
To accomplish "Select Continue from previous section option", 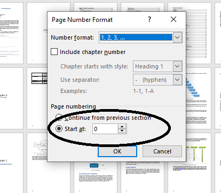I will click(59, 117).
